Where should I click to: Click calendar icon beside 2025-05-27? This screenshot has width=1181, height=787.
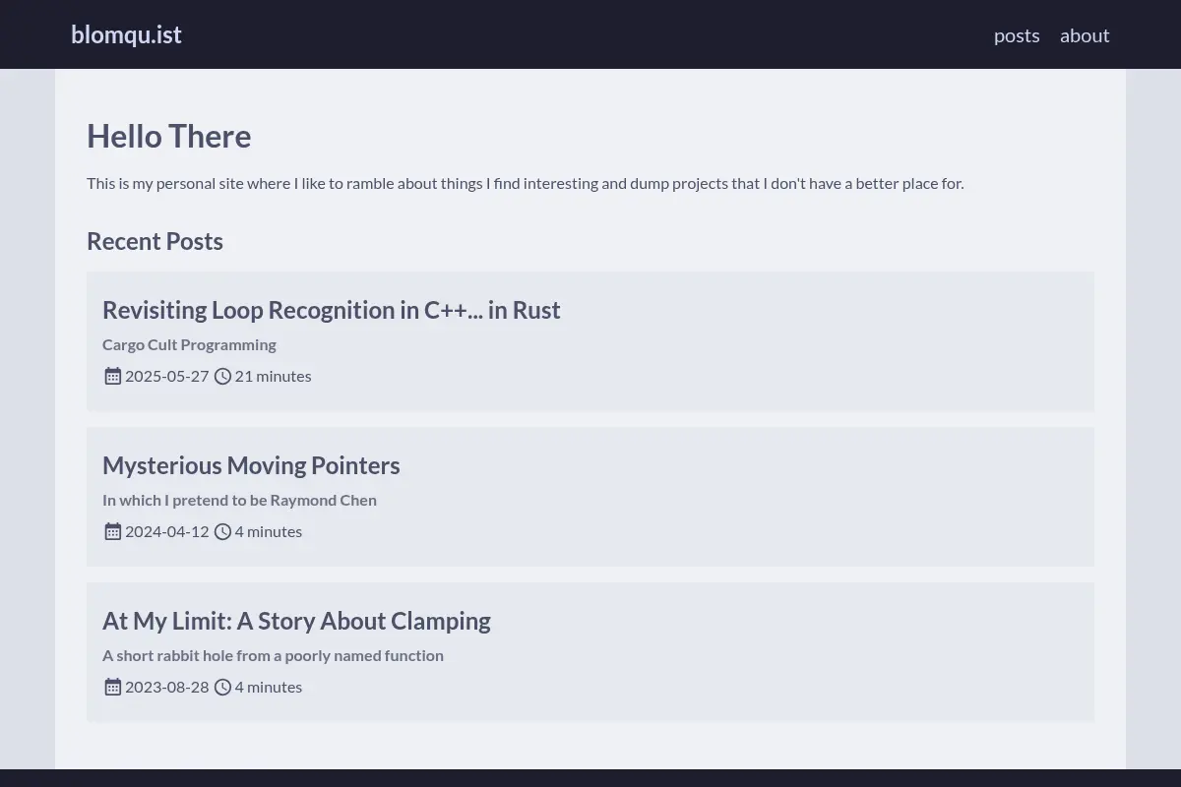[113, 376]
